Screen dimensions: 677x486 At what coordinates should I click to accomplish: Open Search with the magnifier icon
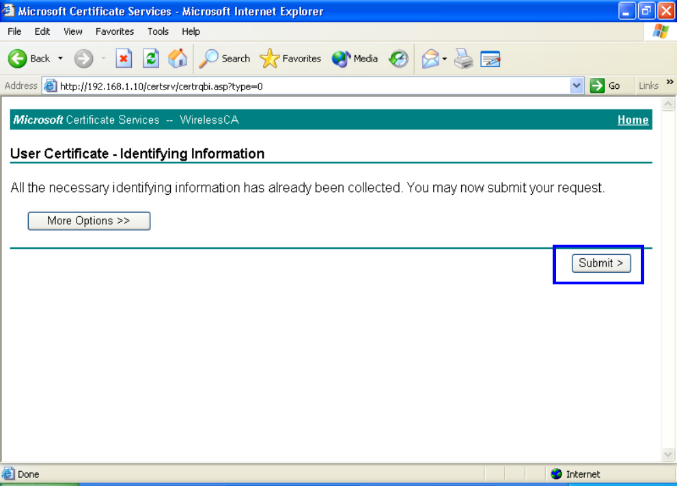pyautogui.click(x=224, y=58)
